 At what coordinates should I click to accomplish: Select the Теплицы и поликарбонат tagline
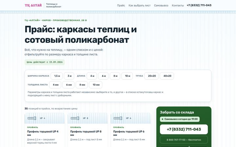pyautogui.click(x=53, y=5)
